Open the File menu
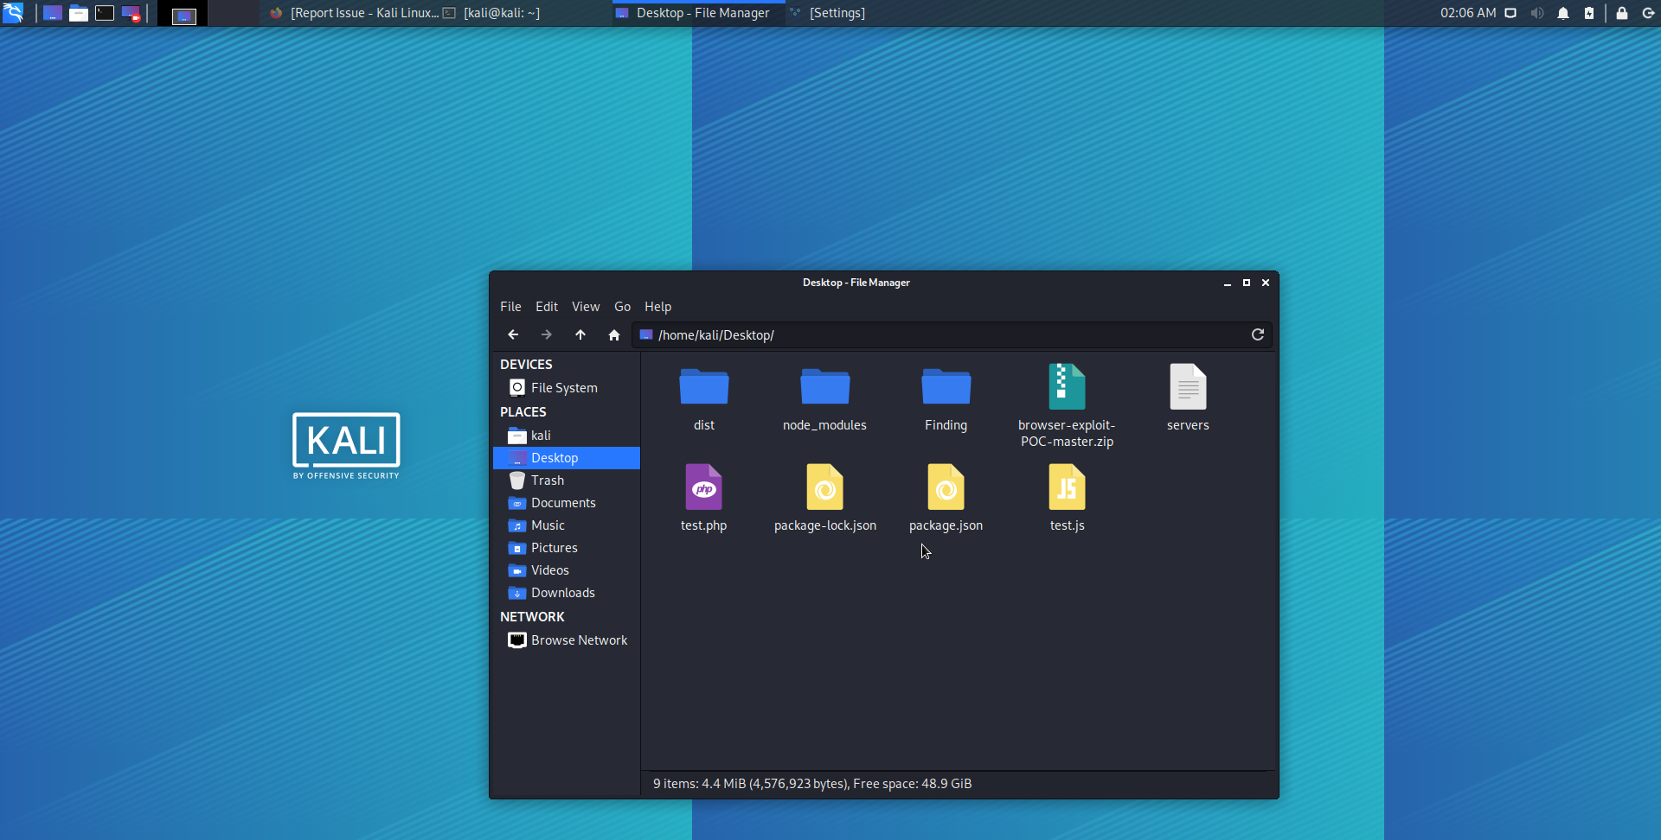1661x840 pixels. click(510, 307)
